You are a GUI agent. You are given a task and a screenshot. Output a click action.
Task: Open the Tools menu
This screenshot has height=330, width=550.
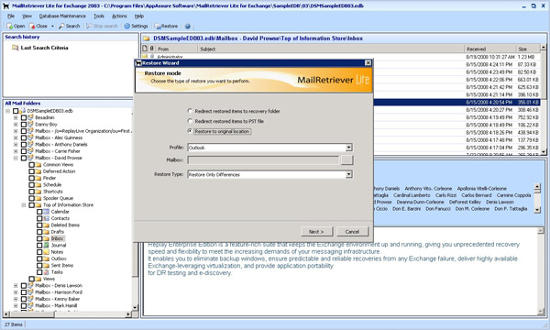[x=99, y=16]
